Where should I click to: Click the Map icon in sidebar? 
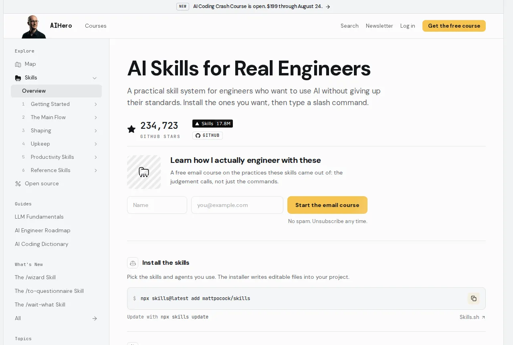[18, 64]
